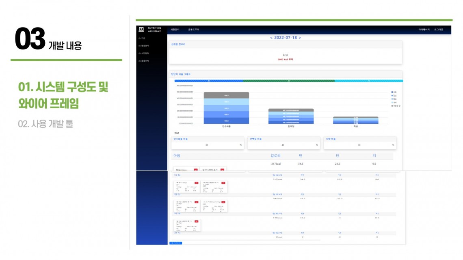Delete the right food card under 점심
Screen dimensions: 463x260
pyautogui.click(x=223, y=202)
